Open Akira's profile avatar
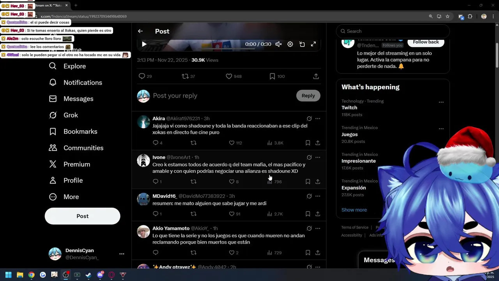499x281 pixels. 143,122
